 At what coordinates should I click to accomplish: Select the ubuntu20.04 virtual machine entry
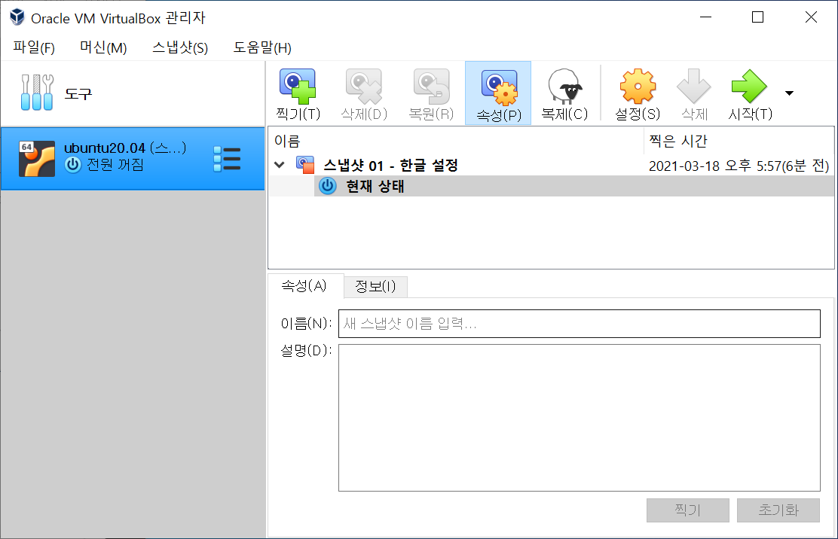[x=133, y=159]
